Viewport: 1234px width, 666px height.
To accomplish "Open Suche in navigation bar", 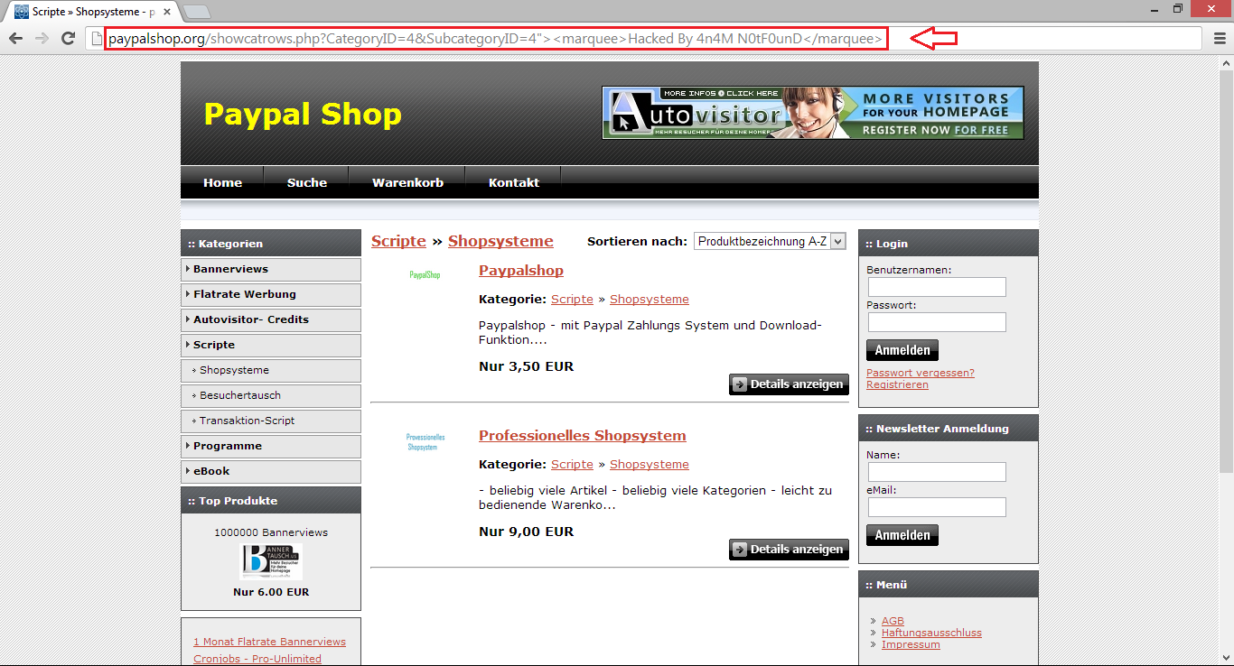I will point(307,182).
